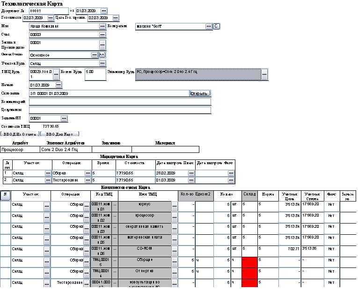This screenshot has height=289, width=358.
Task: Open fact release date picker in route row 1
Action: [x=231, y=173]
